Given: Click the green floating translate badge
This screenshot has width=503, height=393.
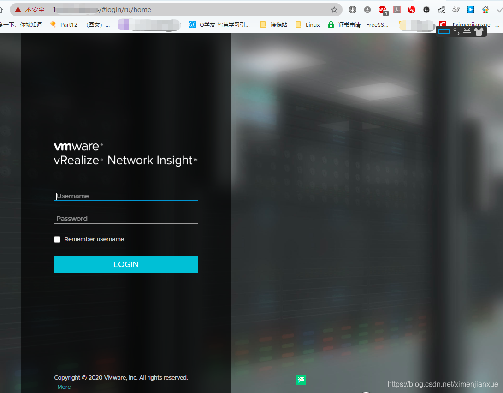Looking at the screenshot, I should [x=301, y=380].
